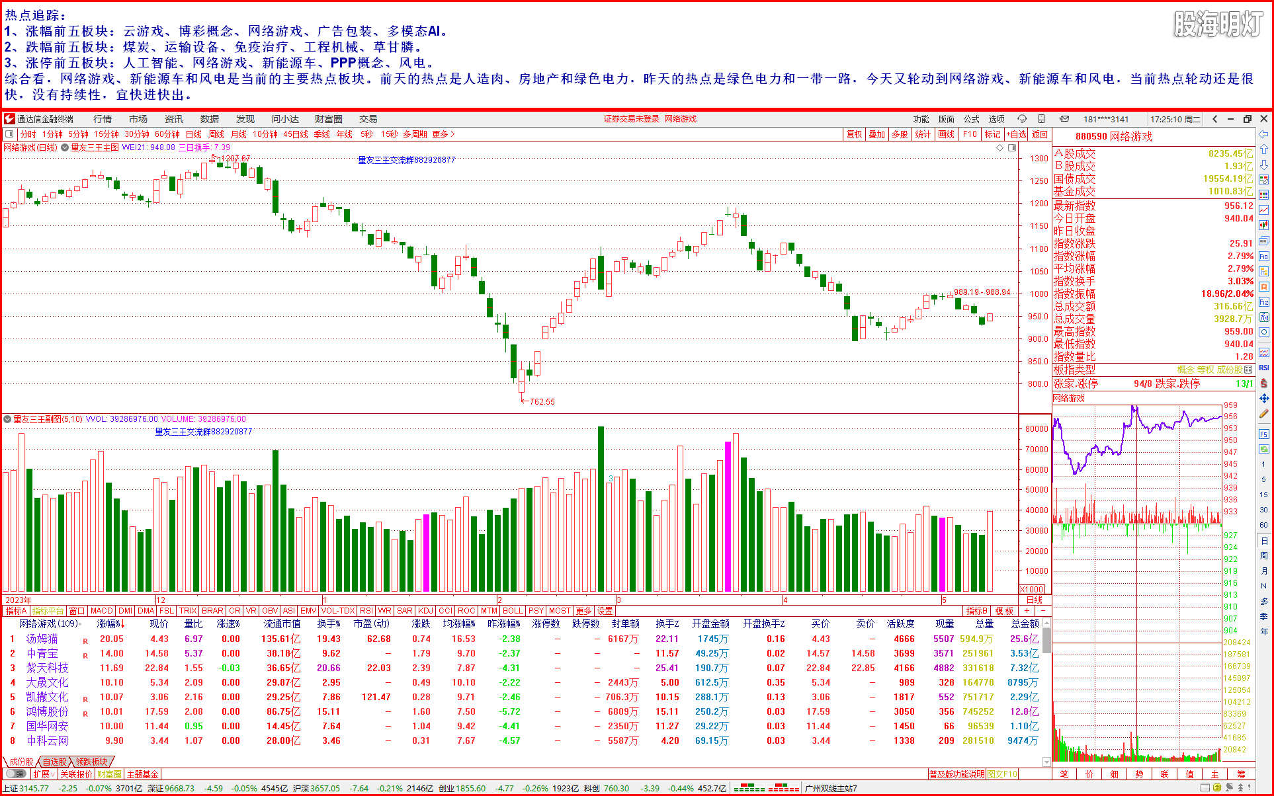Open the 扩展 dropdown at bottom
Screen dimensions: 1274x796
44,774
